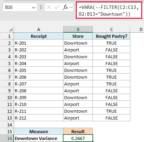The height and width of the screenshot is (142, 144).
Task: Cancel formula entry with X icon
Action: pos(49,7)
